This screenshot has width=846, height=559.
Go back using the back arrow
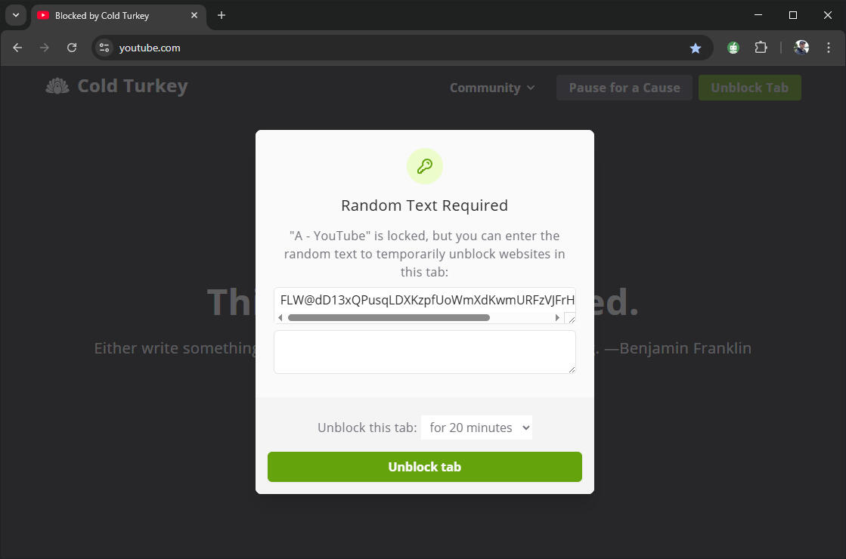(17, 48)
